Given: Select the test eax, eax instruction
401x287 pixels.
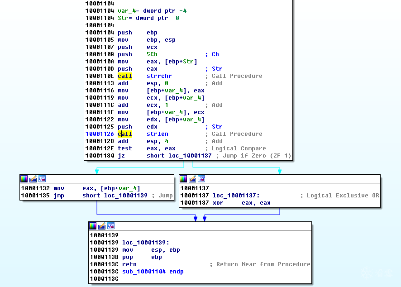Looking at the screenshot, I should [x=147, y=148].
